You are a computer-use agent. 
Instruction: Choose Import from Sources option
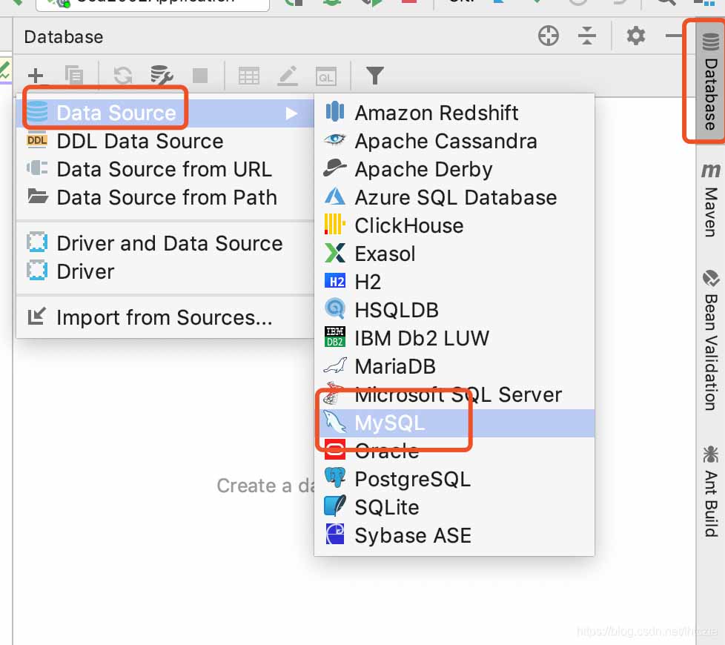tap(165, 317)
